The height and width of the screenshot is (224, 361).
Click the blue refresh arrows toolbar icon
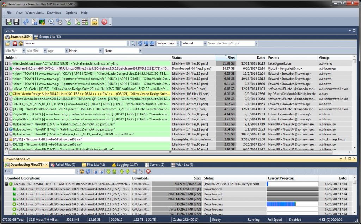26,22
